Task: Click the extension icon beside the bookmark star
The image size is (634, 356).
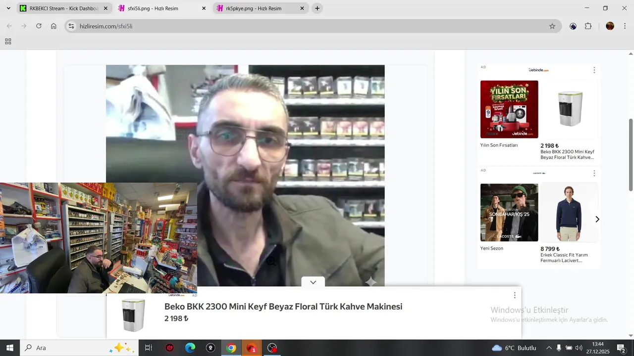Action: [x=573, y=26]
